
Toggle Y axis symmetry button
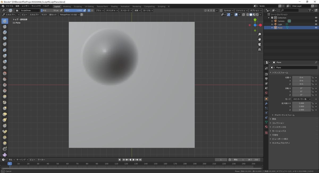pyautogui.click(x=211, y=10)
